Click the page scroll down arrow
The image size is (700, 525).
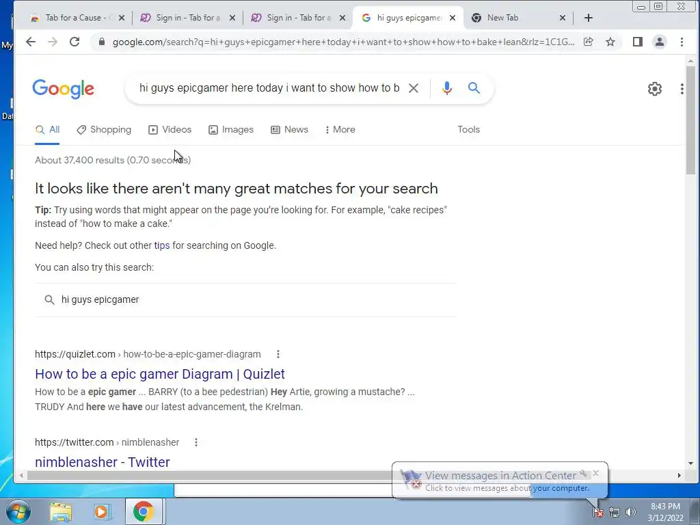tap(690, 464)
